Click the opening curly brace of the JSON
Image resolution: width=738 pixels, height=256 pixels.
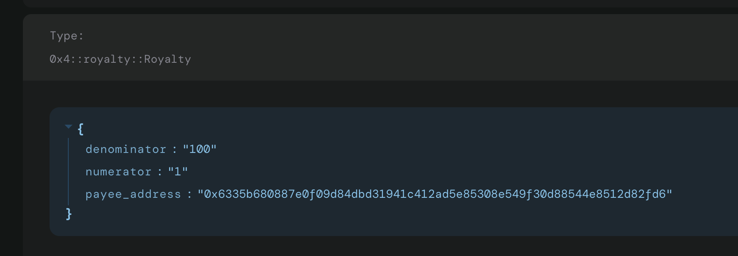point(81,129)
